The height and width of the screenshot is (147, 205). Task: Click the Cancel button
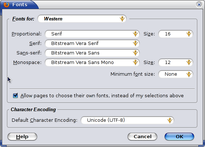pyautogui.click(x=142, y=136)
